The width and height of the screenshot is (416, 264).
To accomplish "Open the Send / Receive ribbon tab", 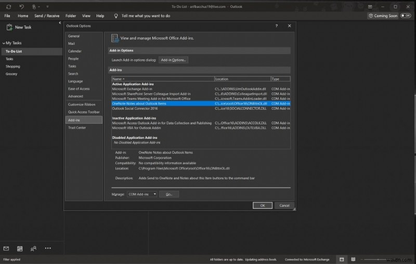I will 46,16.
